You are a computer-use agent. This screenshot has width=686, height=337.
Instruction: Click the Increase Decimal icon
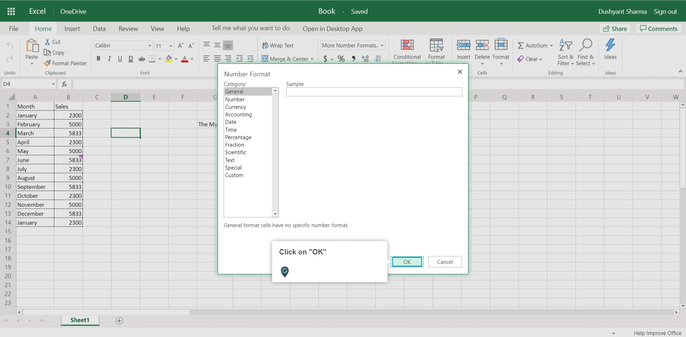(x=365, y=59)
